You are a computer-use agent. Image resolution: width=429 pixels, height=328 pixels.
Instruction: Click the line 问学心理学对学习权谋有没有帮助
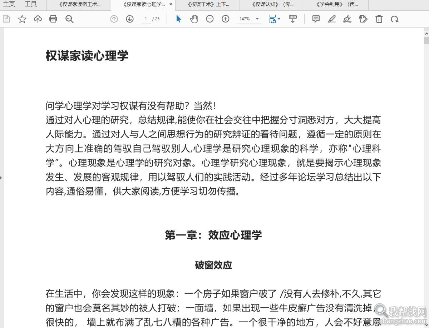pyautogui.click(x=131, y=106)
